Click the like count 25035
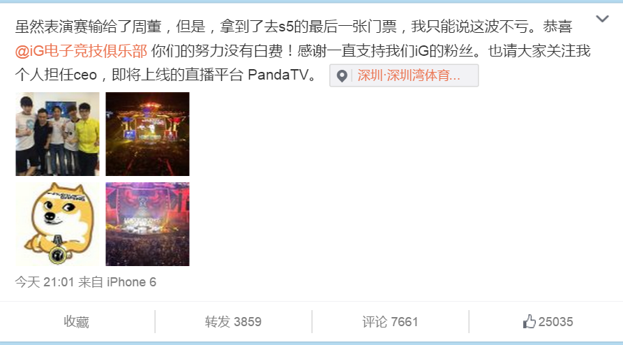 click(x=556, y=321)
